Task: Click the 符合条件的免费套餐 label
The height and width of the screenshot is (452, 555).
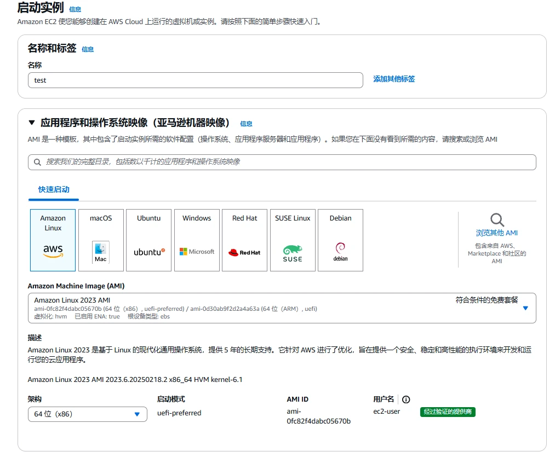Action: pos(487,300)
